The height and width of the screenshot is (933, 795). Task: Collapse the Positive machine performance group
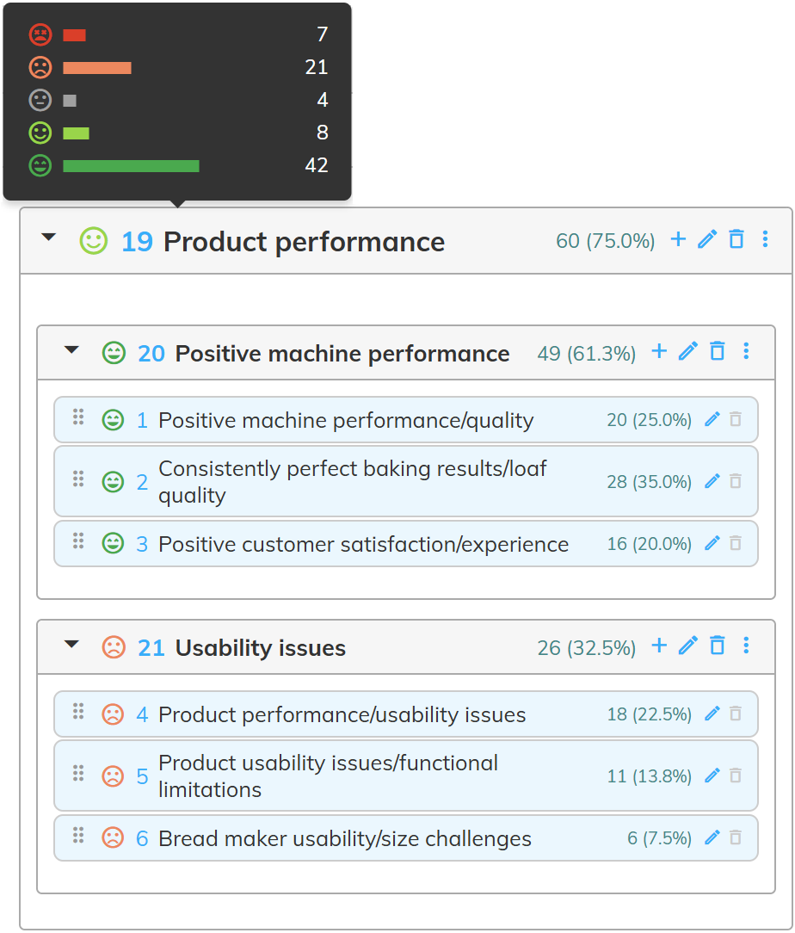point(71,351)
